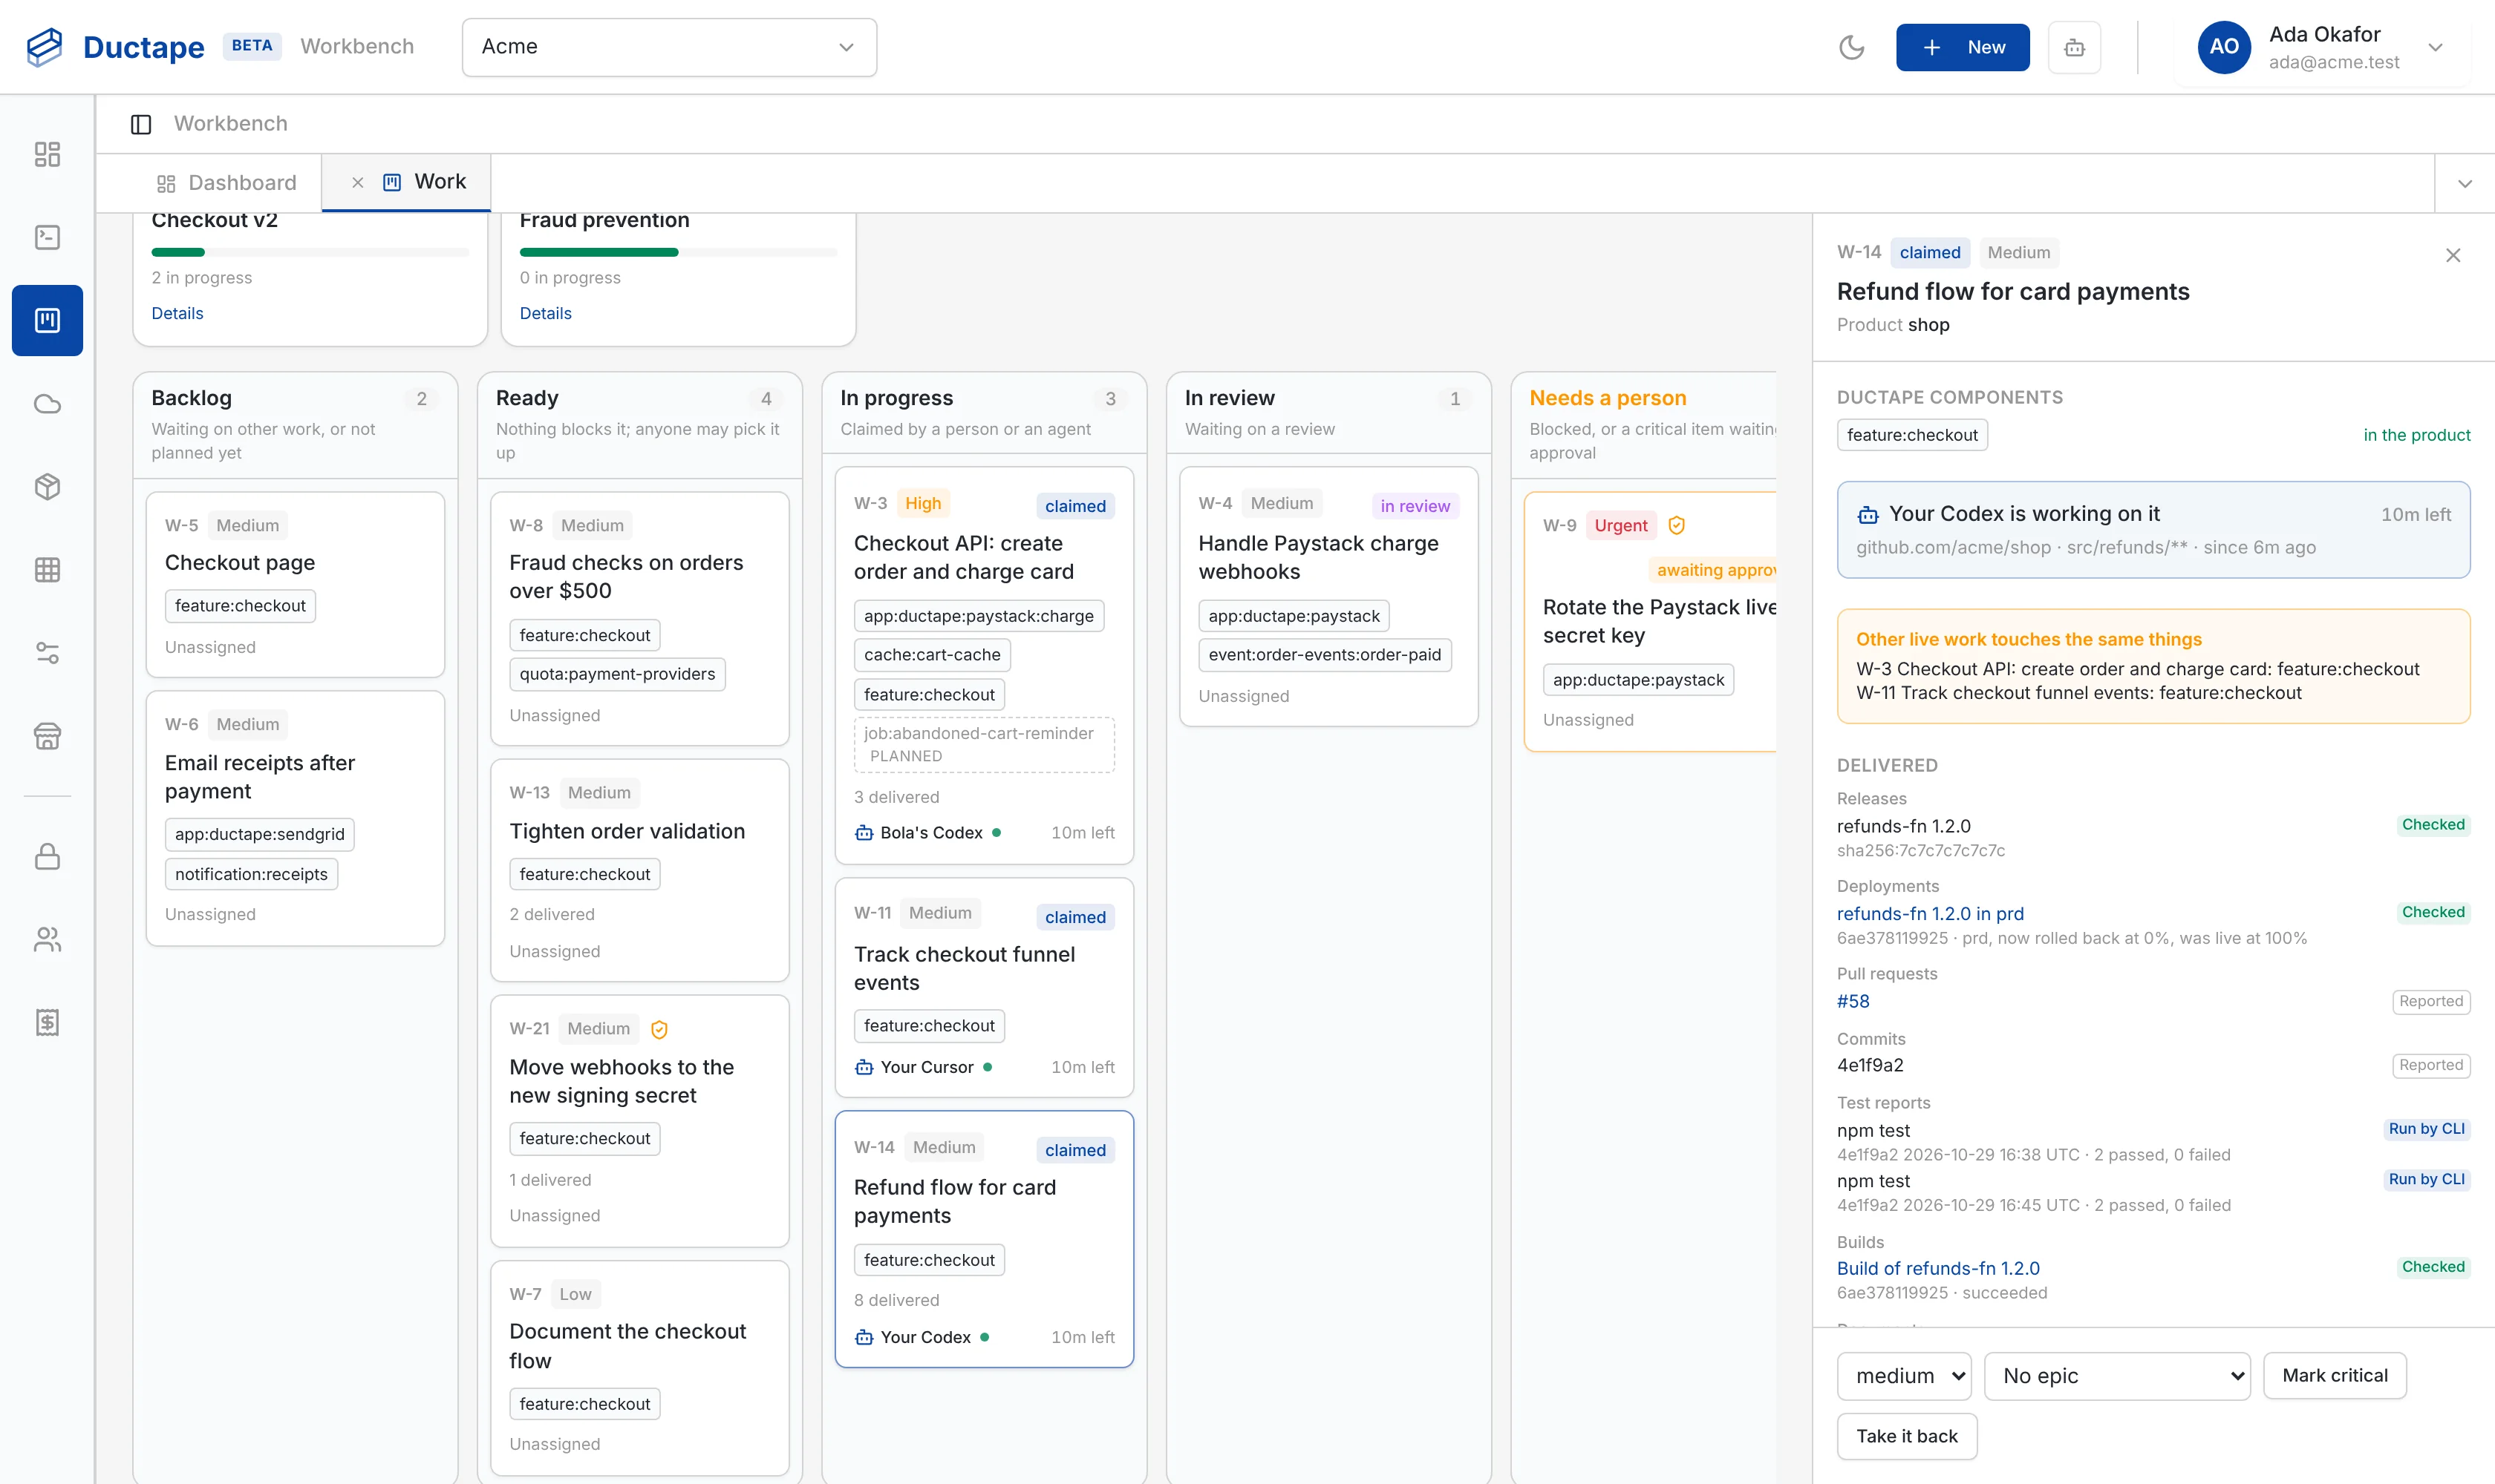Open Build of refunds-fn 1.2.0 link
Screen dimensions: 2495x1484
pyautogui.click(x=1937, y=1268)
